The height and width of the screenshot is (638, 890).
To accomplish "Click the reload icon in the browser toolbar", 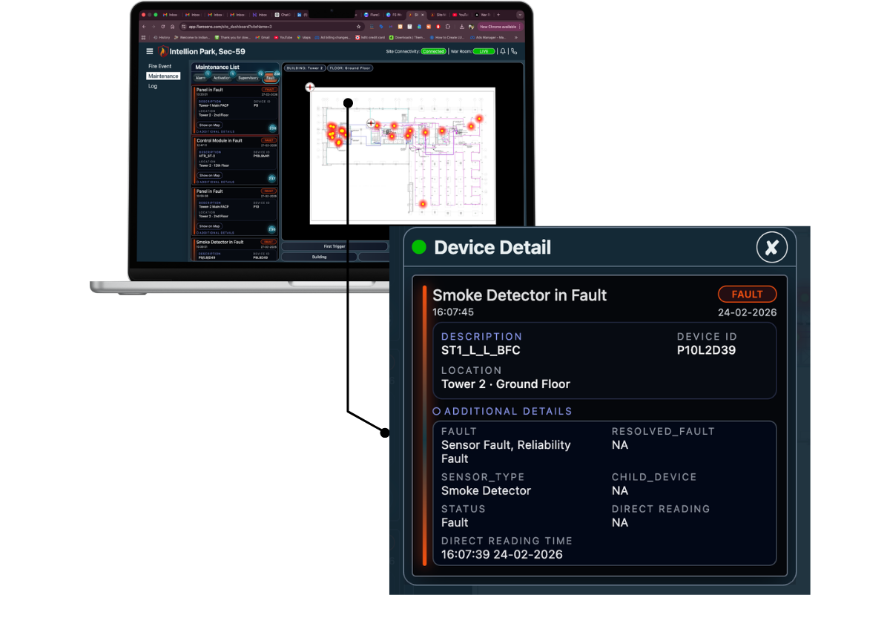I will pyautogui.click(x=162, y=26).
